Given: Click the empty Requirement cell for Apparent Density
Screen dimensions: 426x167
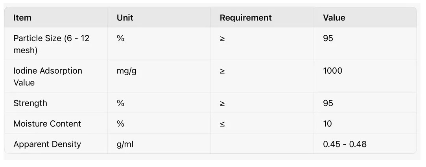Looking at the screenshot, I should pos(262,144).
